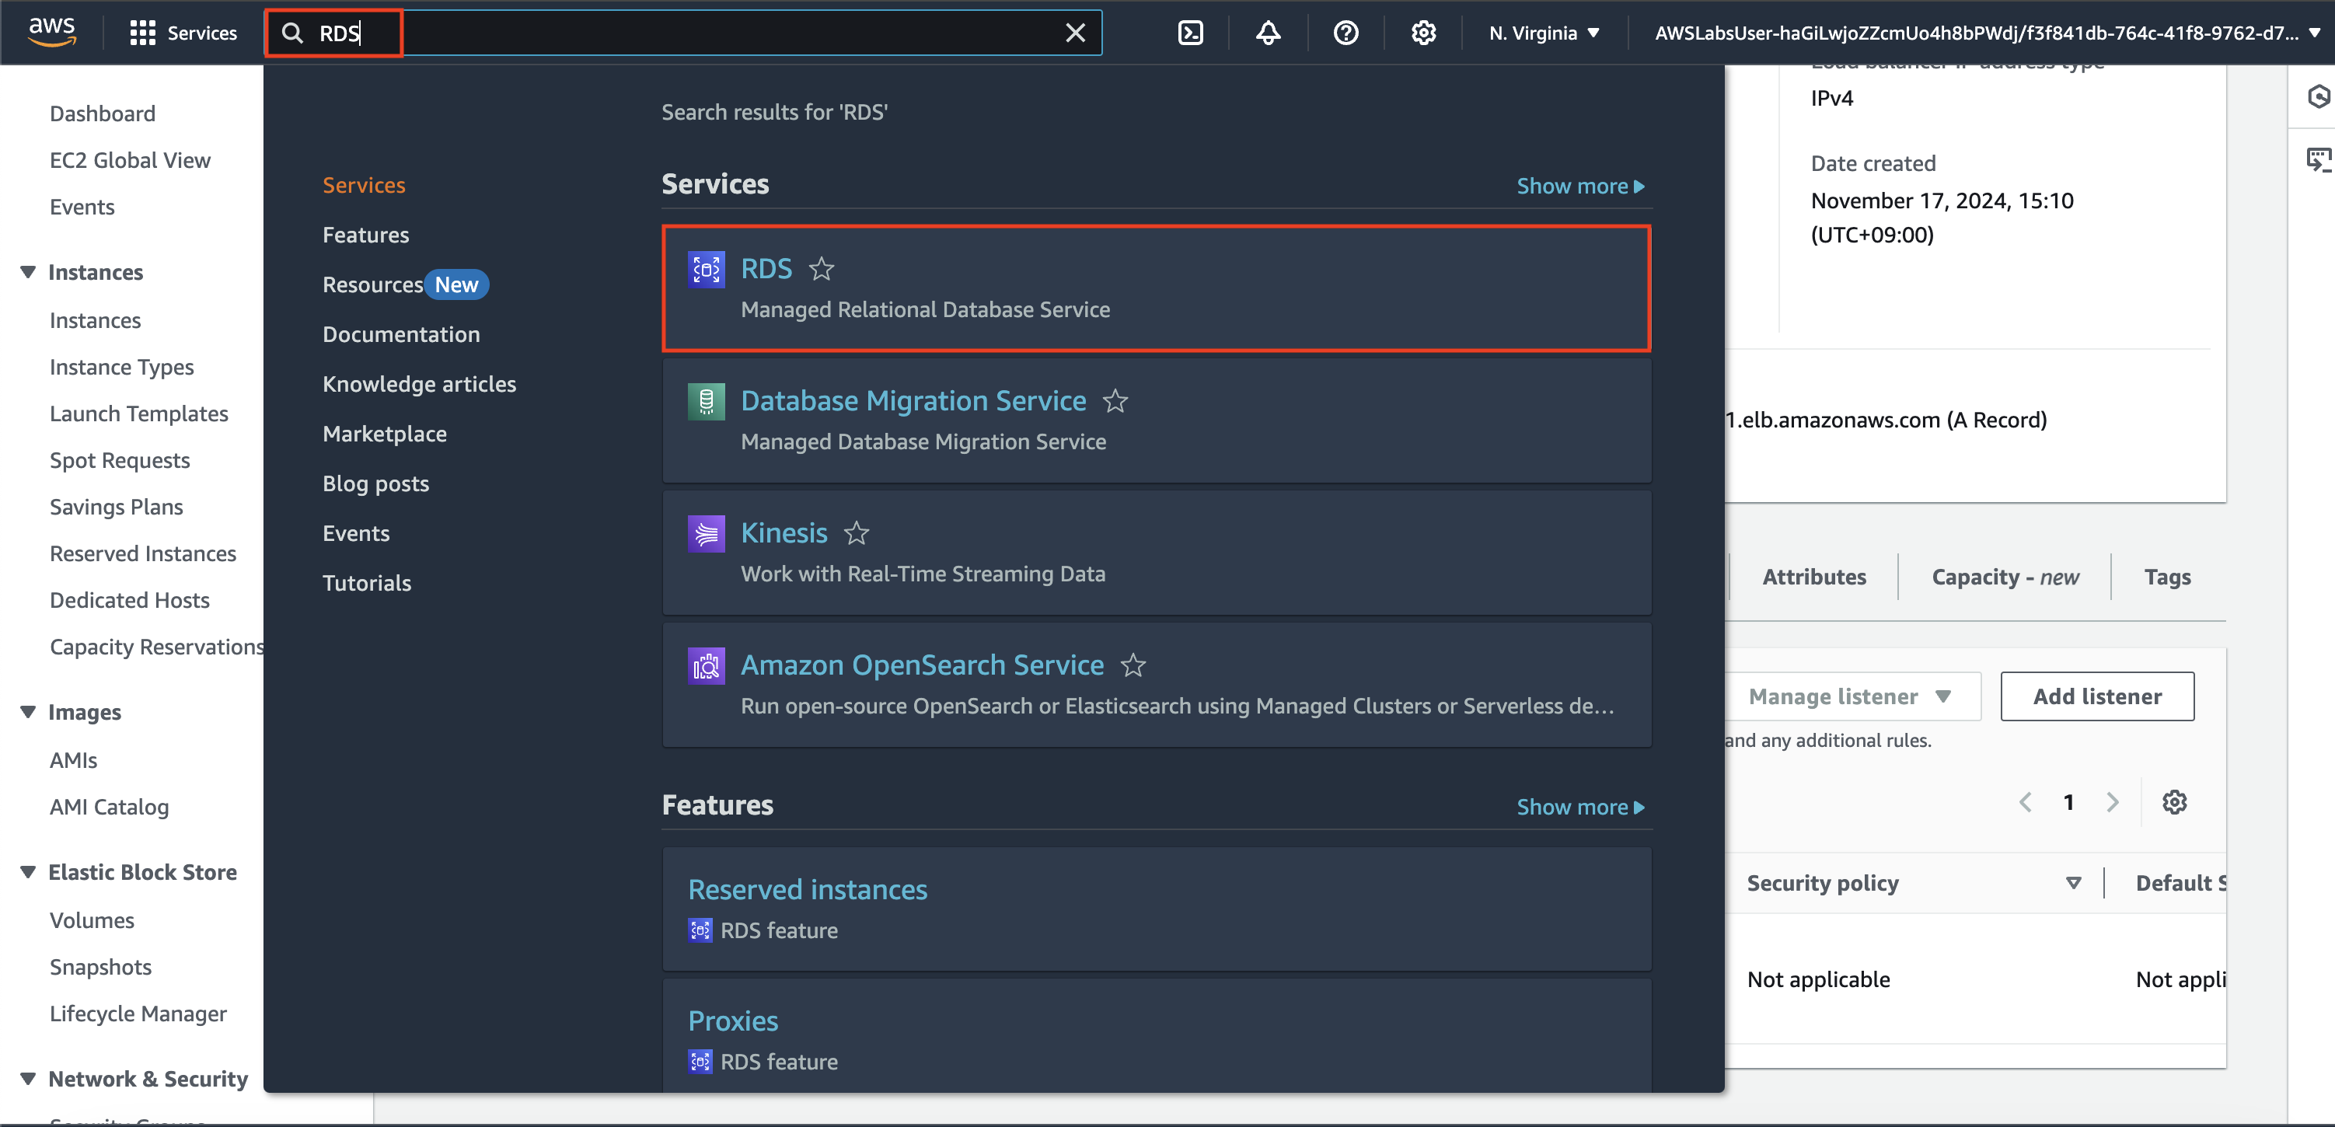
Task: Open Spot Requests in sidebar
Action: 120,461
